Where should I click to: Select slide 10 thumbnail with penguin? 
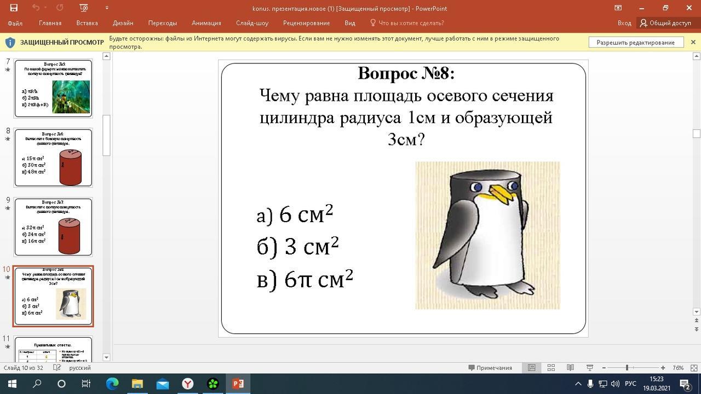(53, 296)
